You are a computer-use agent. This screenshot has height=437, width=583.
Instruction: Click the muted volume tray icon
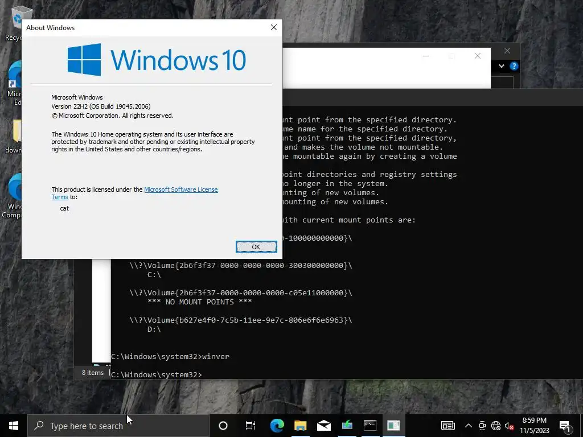point(509,426)
